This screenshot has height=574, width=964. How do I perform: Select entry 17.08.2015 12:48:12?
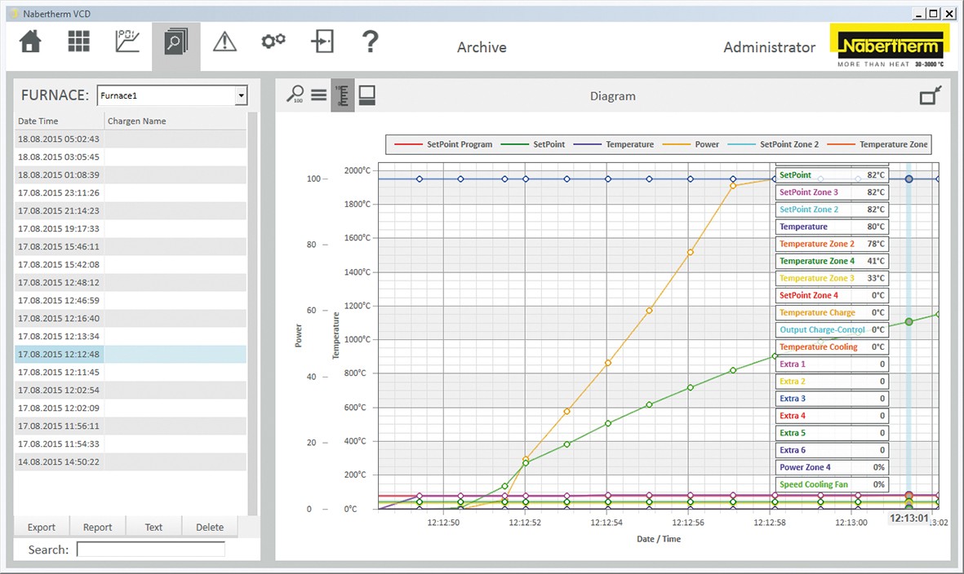(131, 282)
